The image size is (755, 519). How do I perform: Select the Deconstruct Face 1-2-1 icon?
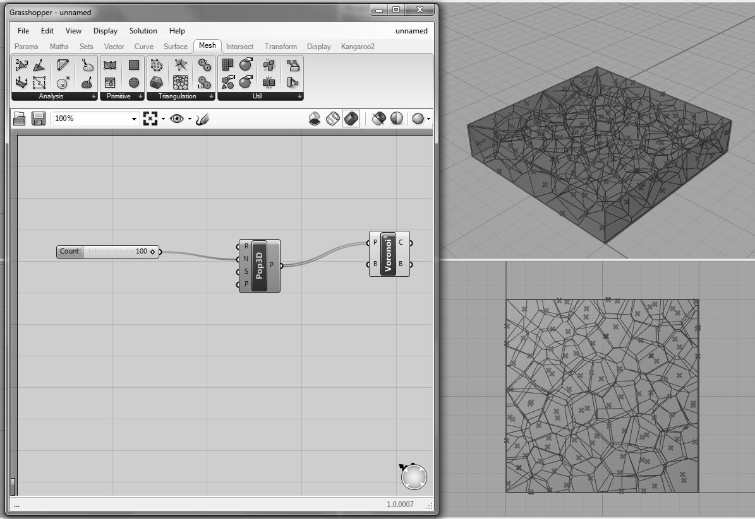pyautogui.click(x=39, y=83)
